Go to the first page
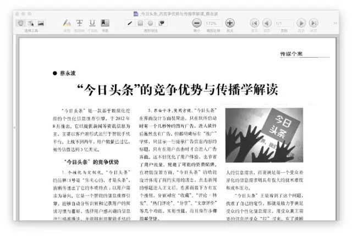352x236 pixels. click(254, 23)
